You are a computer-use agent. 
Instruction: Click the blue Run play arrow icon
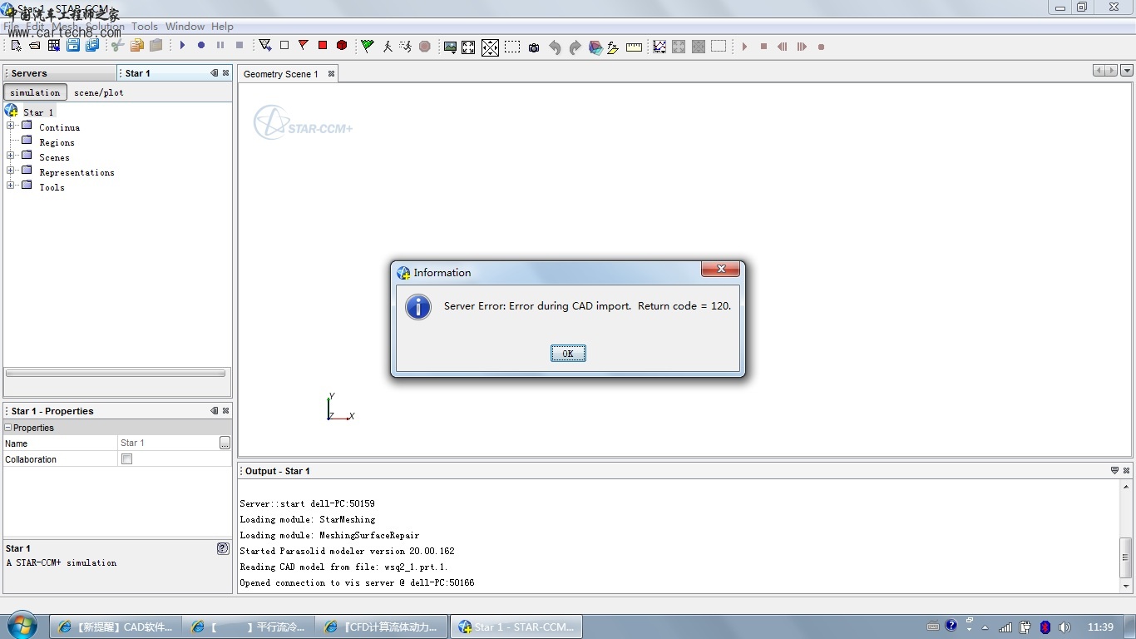(x=182, y=46)
